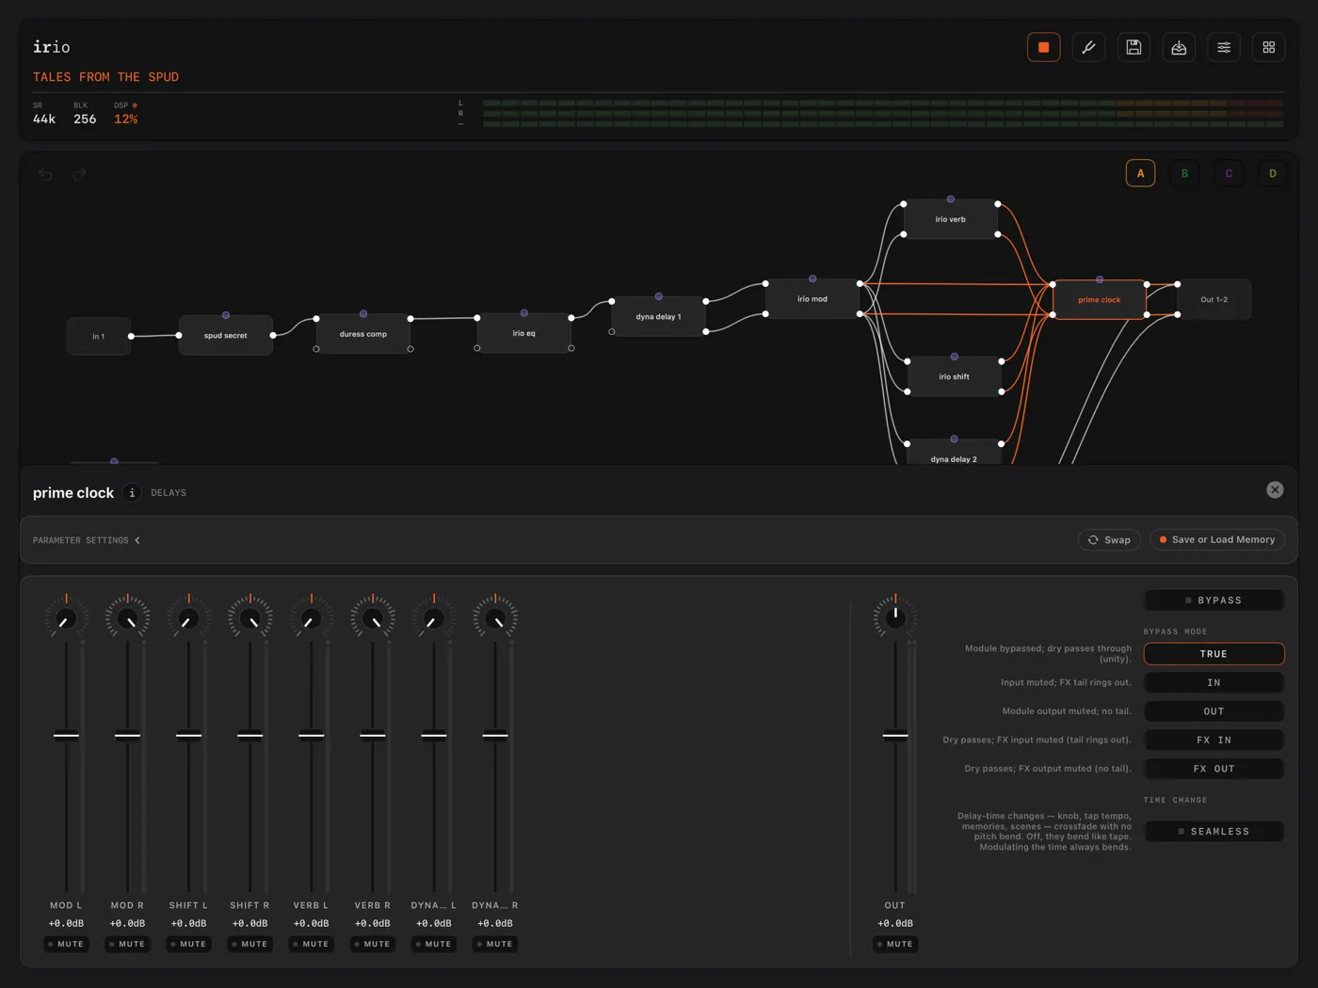Click the modulation dot above spud secret node
This screenshot has width=1318, height=988.
coord(226,315)
